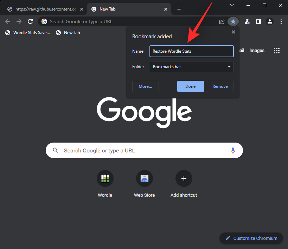This screenshot has height=249, width=288.
Task: Open the Wordle shortcut tile
Action: point(105,178)
